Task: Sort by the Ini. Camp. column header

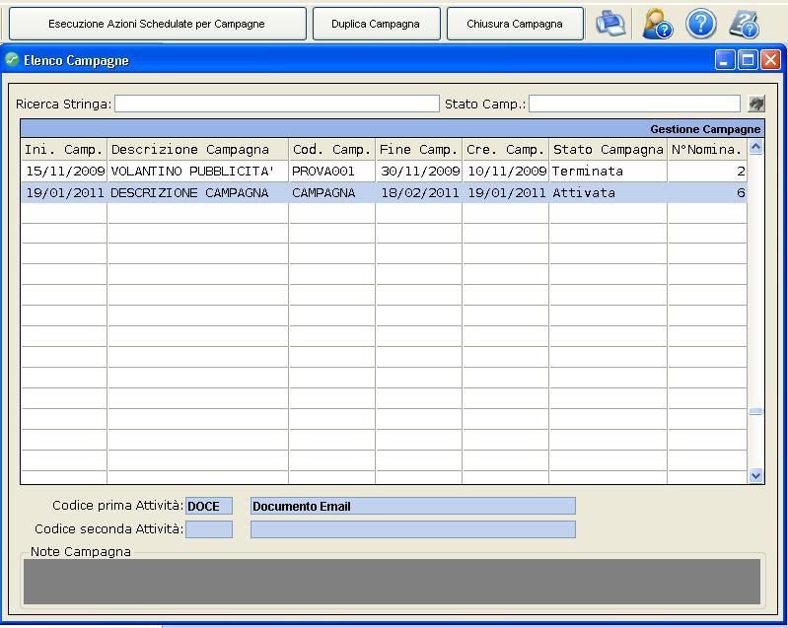Action: 64,150
